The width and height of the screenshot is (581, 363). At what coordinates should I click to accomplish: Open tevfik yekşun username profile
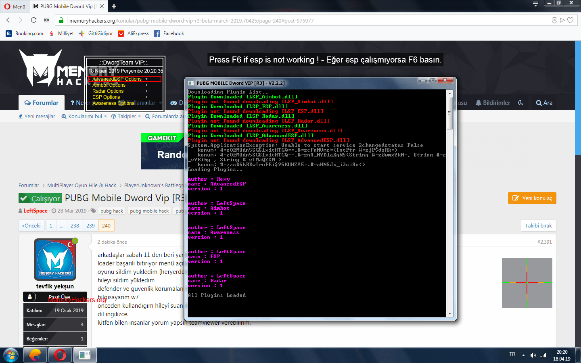(55, 286)
